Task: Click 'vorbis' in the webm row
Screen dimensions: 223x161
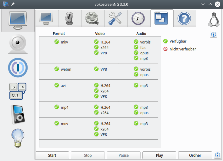Action: (x=145, y=69)
